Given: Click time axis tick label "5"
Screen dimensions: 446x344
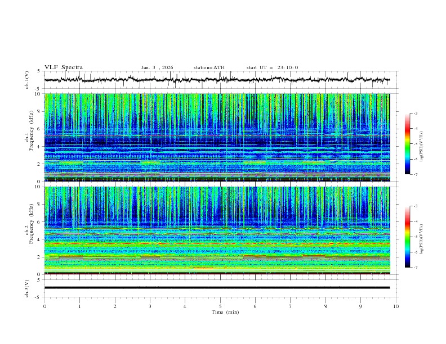Looking at the screenshot, I should coord(220,306).
